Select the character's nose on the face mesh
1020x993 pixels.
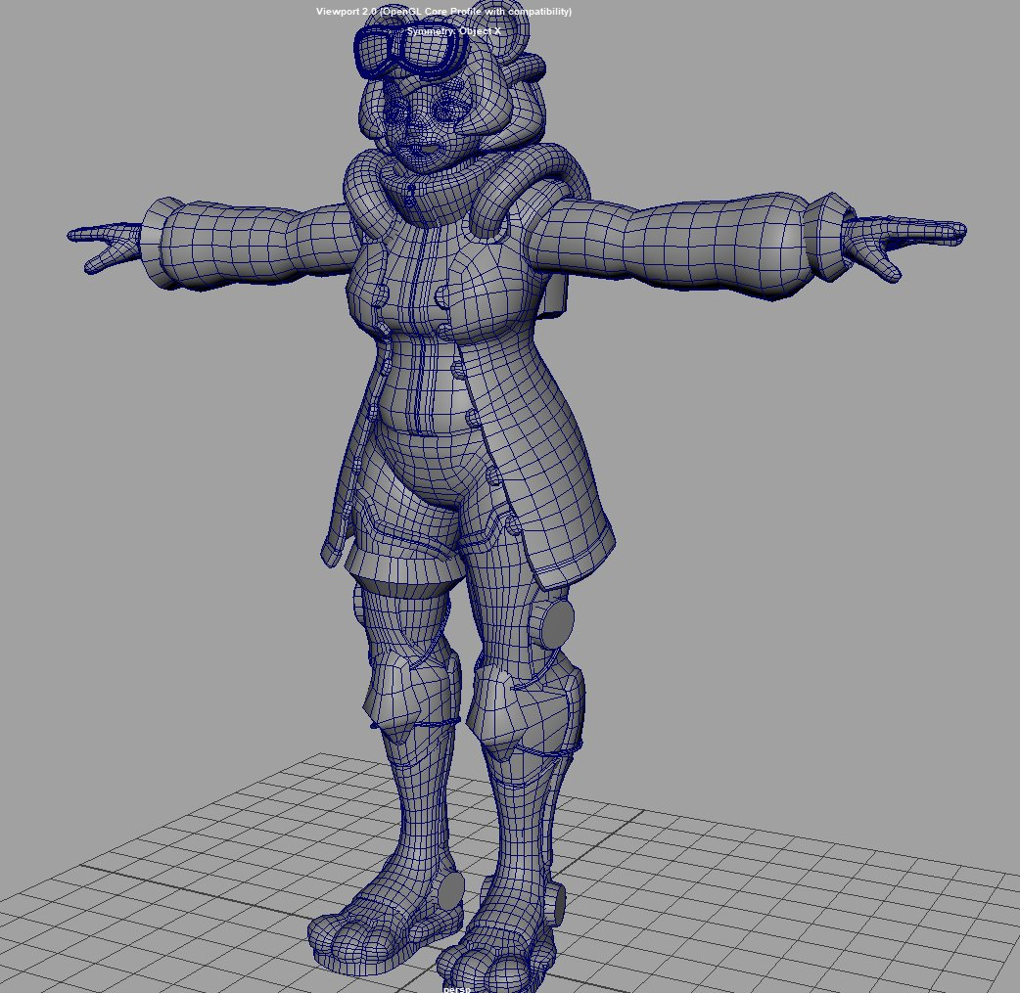point(417,129)
